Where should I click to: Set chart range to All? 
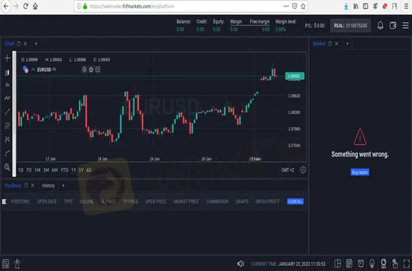coord(89,170)
